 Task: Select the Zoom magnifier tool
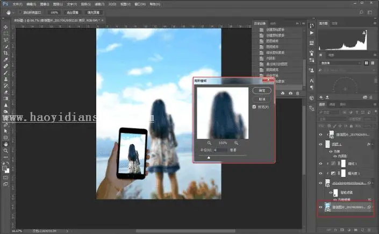(x=5, y=151)
